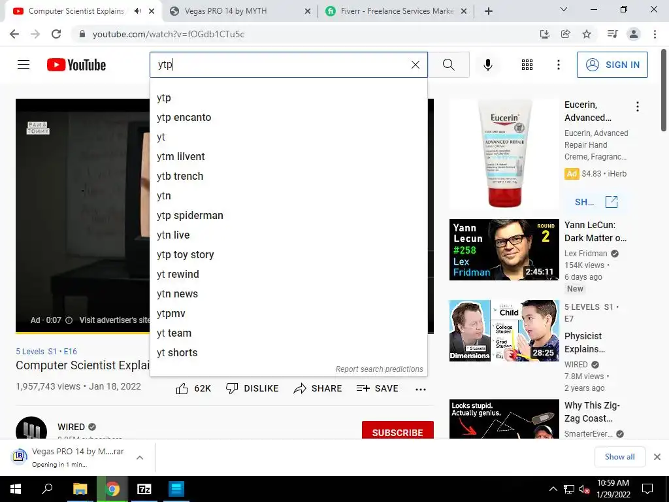Image resolution: width=669 pixels, height=502 pixels.
Task: Select the 'ytp encanto' suggestion
Action: pyautogui.click(x=288, y=118)
